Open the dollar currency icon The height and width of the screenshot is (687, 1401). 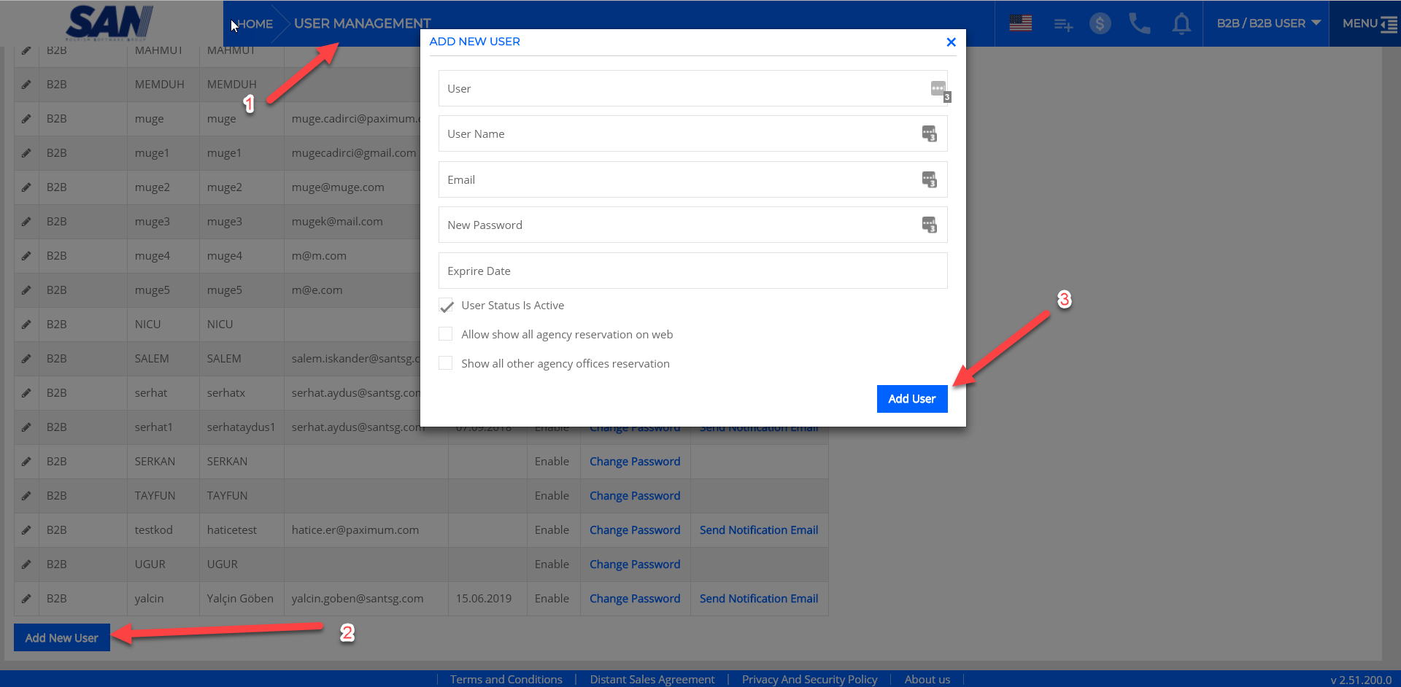click(1100, 23)
